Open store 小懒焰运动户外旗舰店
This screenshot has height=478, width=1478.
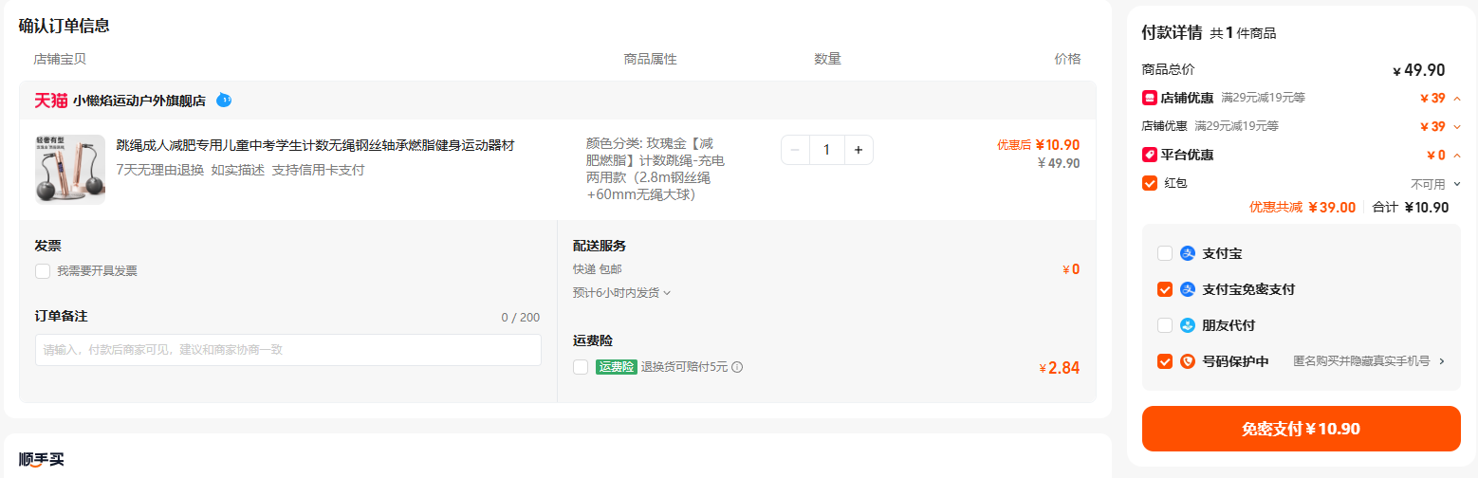click(139, 101)
